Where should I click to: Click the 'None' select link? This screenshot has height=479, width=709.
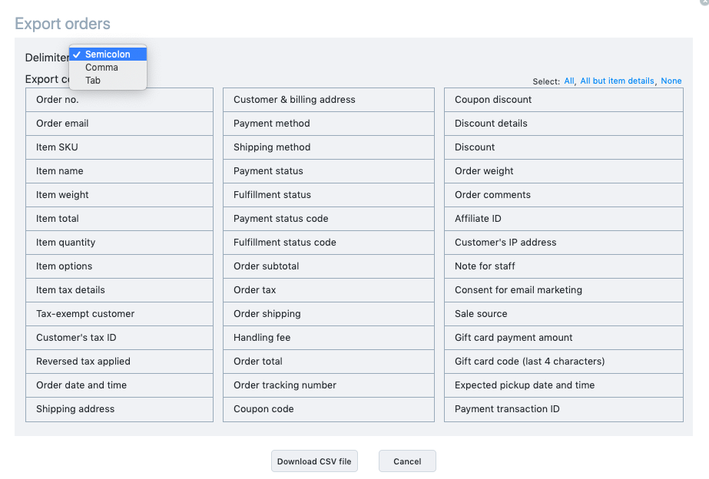tap(671, 81)
